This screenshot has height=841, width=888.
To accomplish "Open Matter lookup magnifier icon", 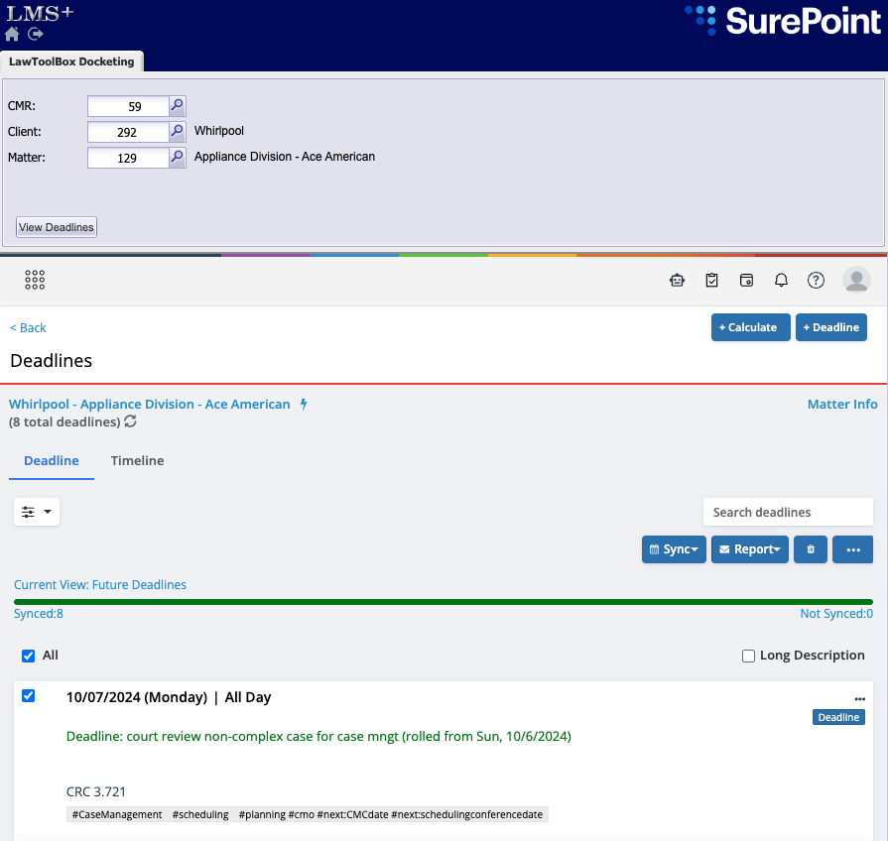I will pyautogui.click(x=178, y=158).
